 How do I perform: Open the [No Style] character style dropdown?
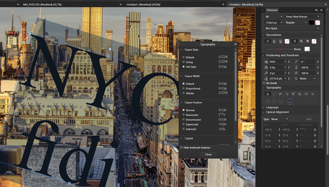pos(292,28)
